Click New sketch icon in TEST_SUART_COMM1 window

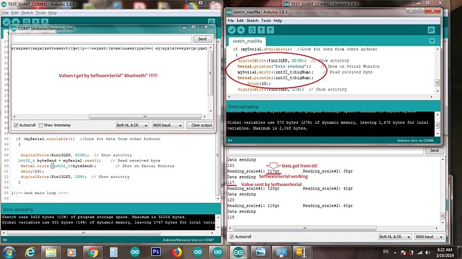[x=27, y=21]
